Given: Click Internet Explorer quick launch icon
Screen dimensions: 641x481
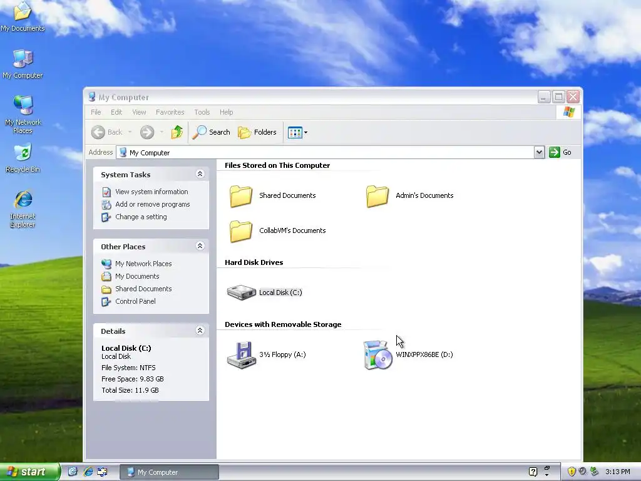Looking at the screenshot, I should coord(88,472).
